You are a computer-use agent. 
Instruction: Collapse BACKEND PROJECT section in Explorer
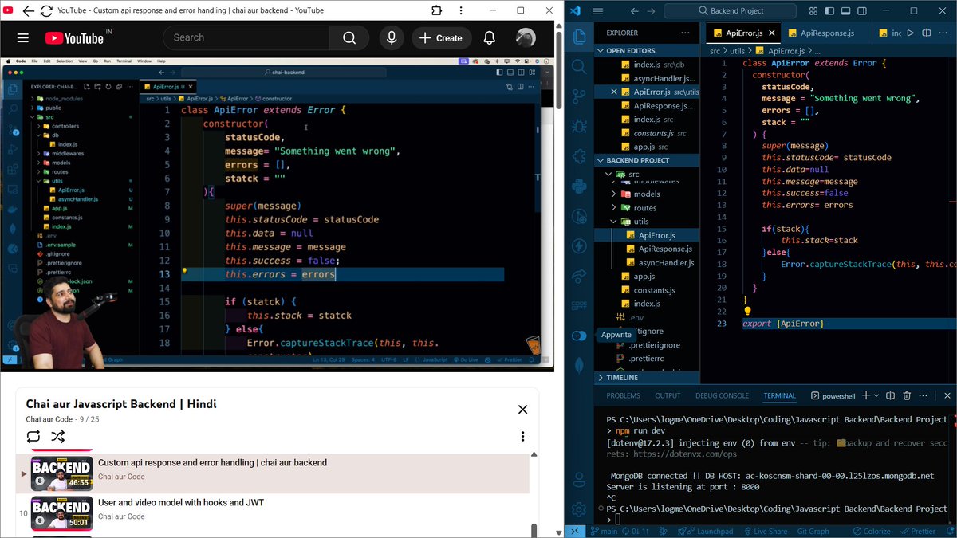click(x=648, y=160)
